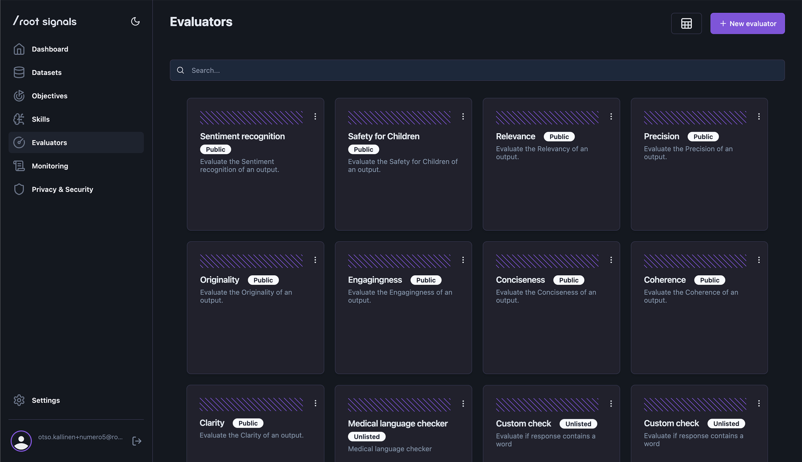Open Sentiment recognition card options menu
Viewport: 802px width, 462px height.
click(x=315, y=116)
